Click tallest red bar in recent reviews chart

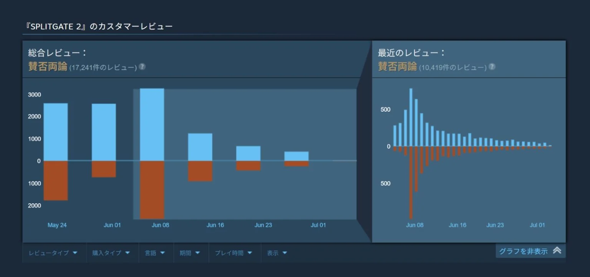411,182
